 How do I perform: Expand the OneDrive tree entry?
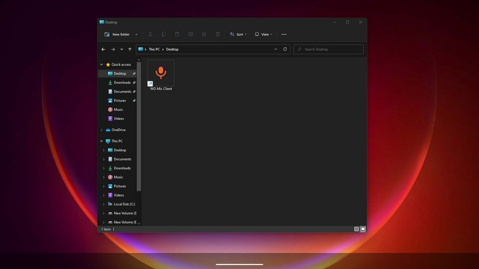click(x=102, y=129)
